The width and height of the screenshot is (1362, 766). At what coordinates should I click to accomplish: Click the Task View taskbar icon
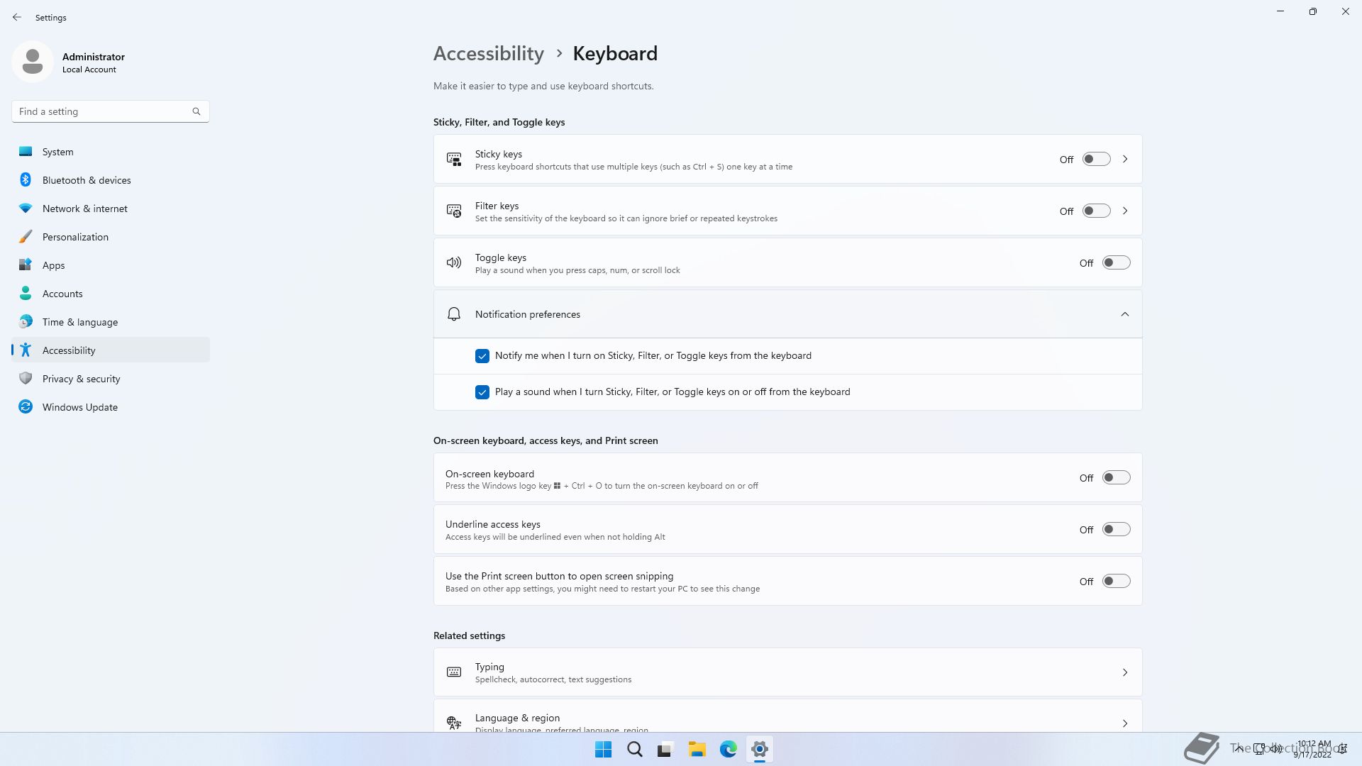click(665, 749)
